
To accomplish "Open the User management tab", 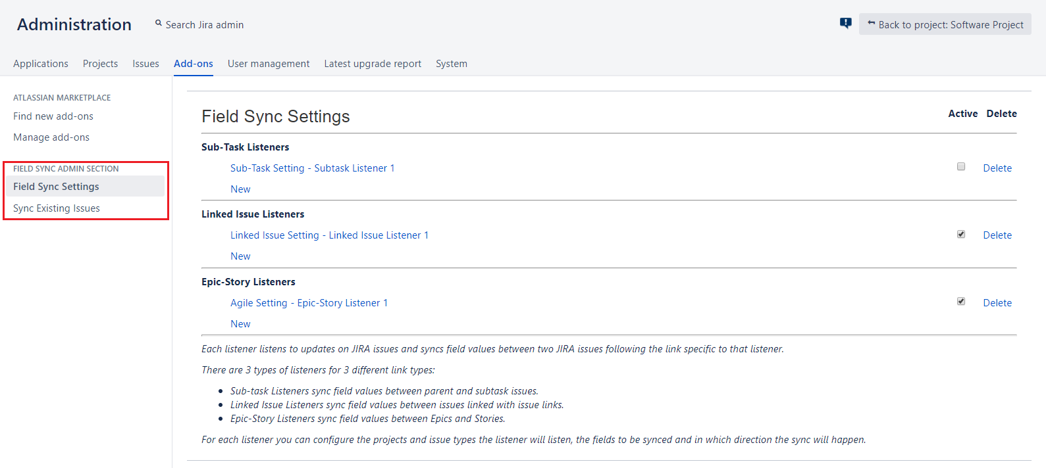I will click(269, 64).
